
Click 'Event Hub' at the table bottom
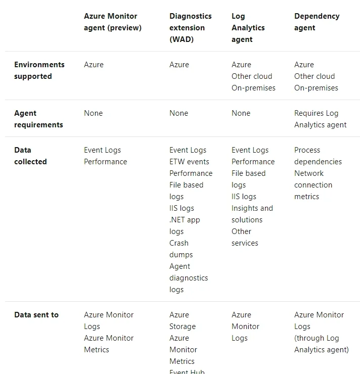(x=187, y=371)
